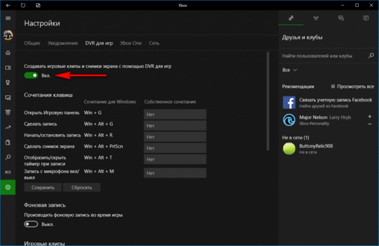Viewport: 379px width, 246px height.
Task: Open Clubs shield icon in the sidebar
Action: pyautogui.click(x=8, y=112)
